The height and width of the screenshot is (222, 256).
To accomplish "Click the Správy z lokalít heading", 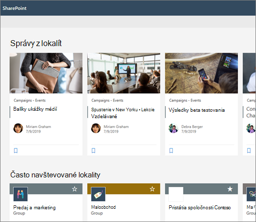I will (36, 44).
